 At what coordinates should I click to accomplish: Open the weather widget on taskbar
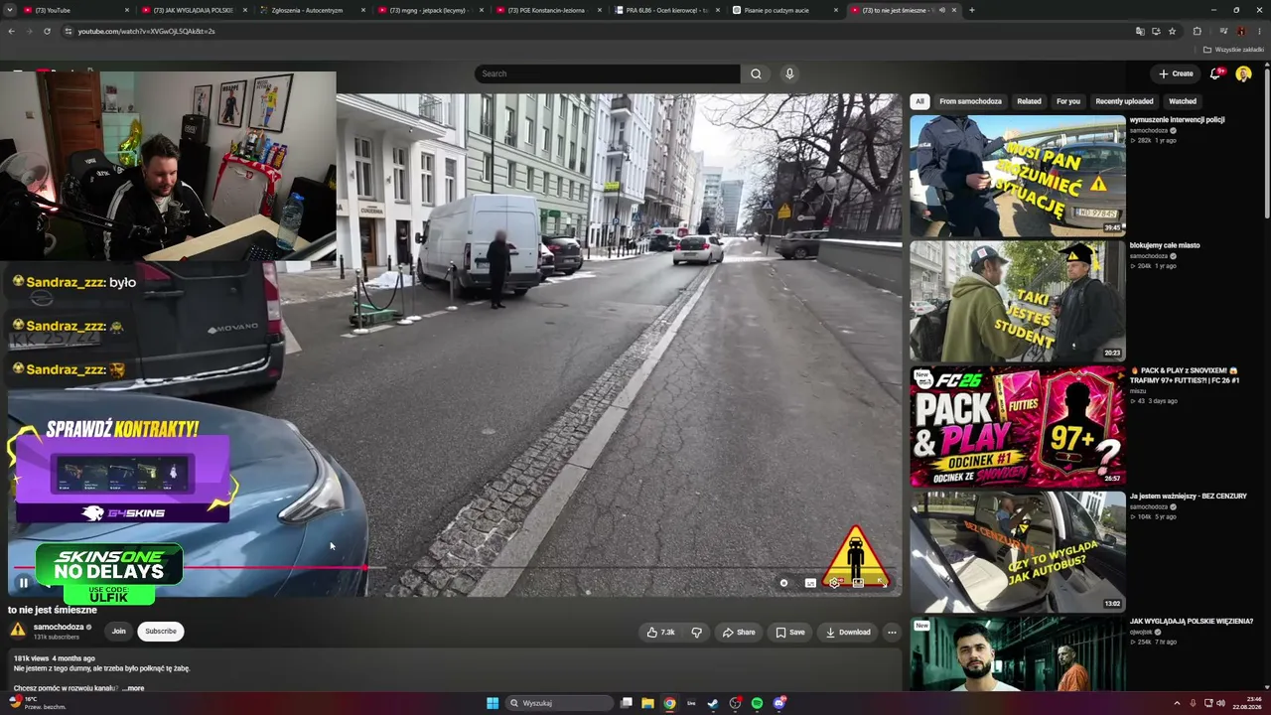[x=38, y=703]
